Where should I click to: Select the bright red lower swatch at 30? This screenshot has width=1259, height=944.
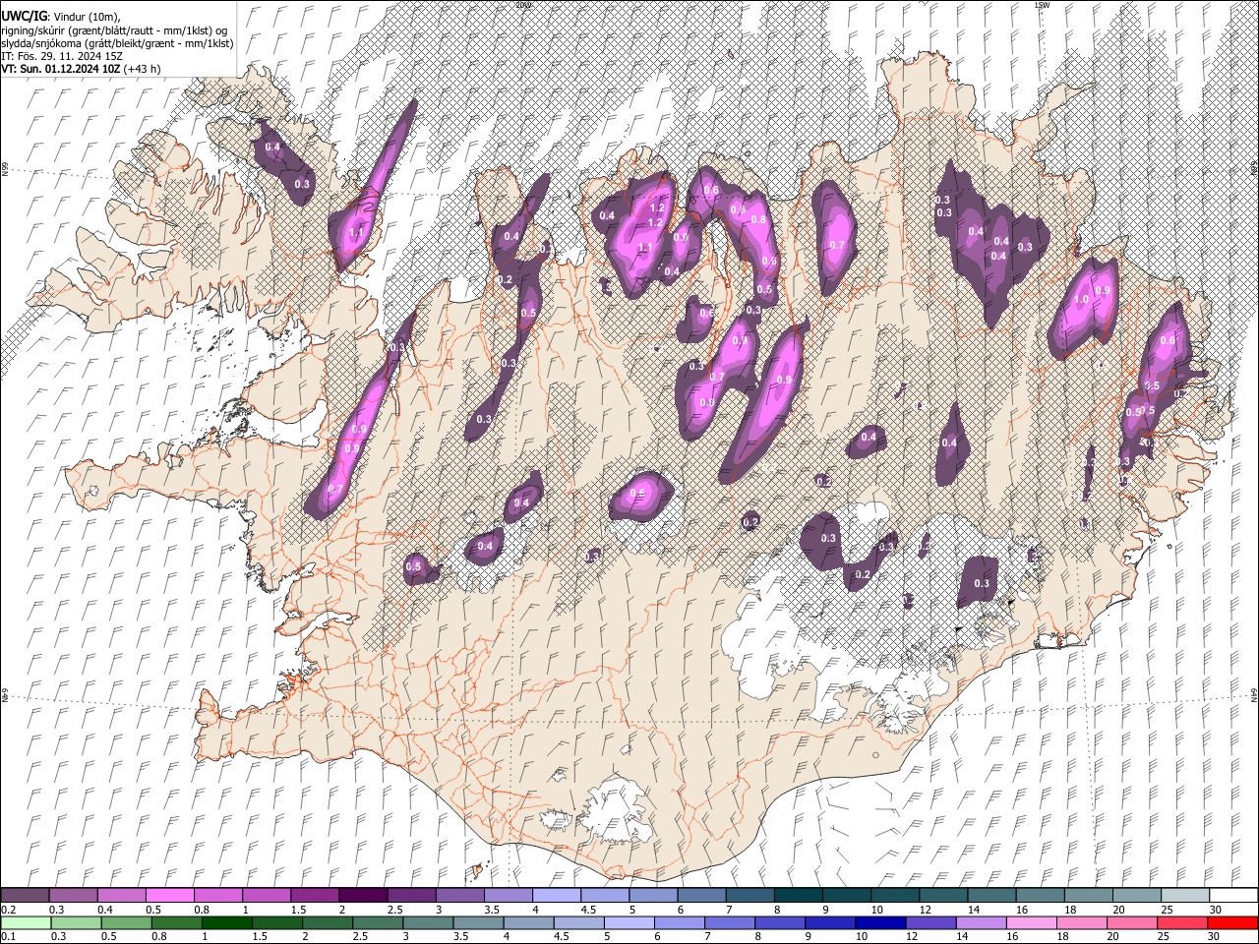pyautogui.click(x=1231, y=922)
